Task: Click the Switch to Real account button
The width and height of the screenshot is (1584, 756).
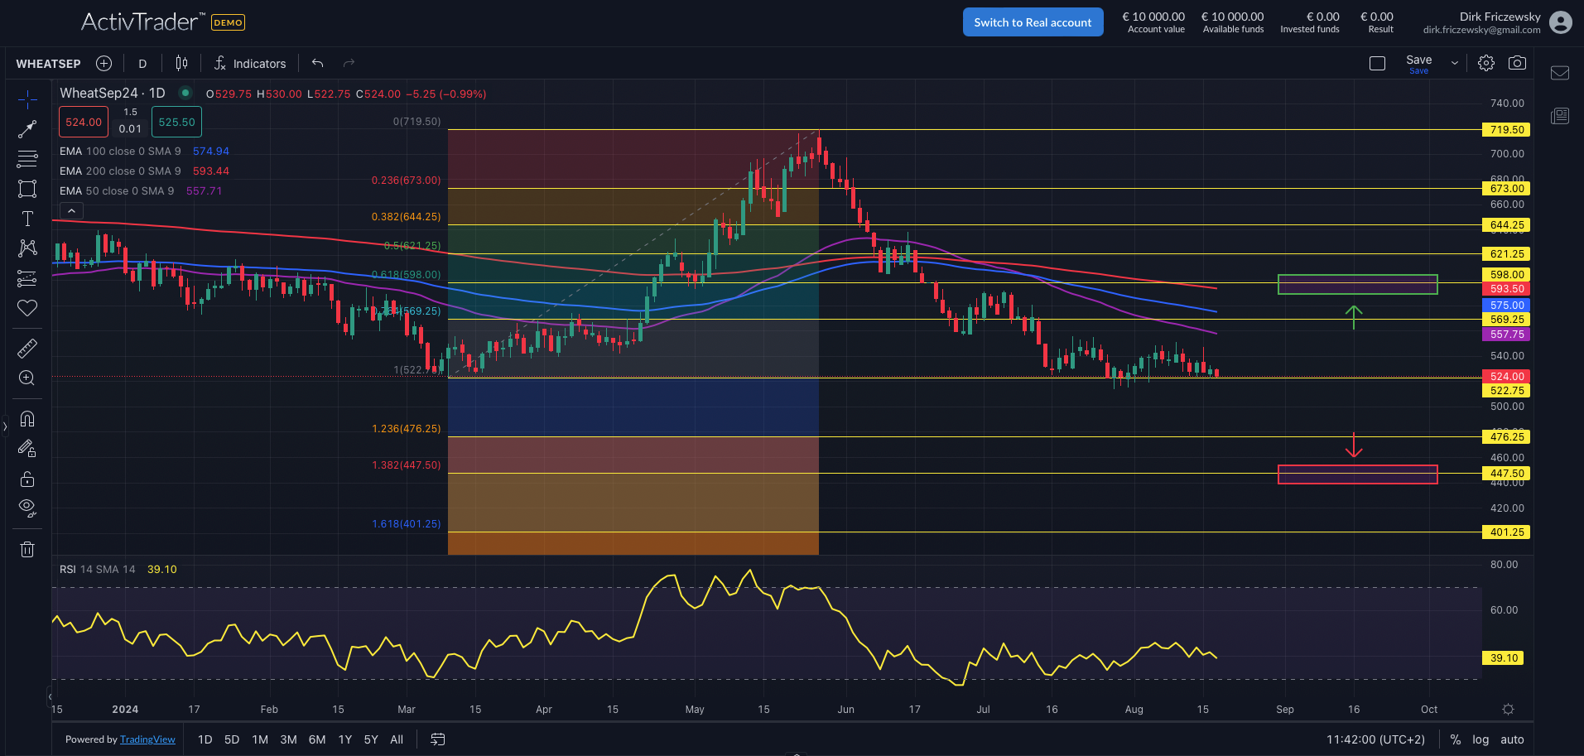Action: [1033, 22]
